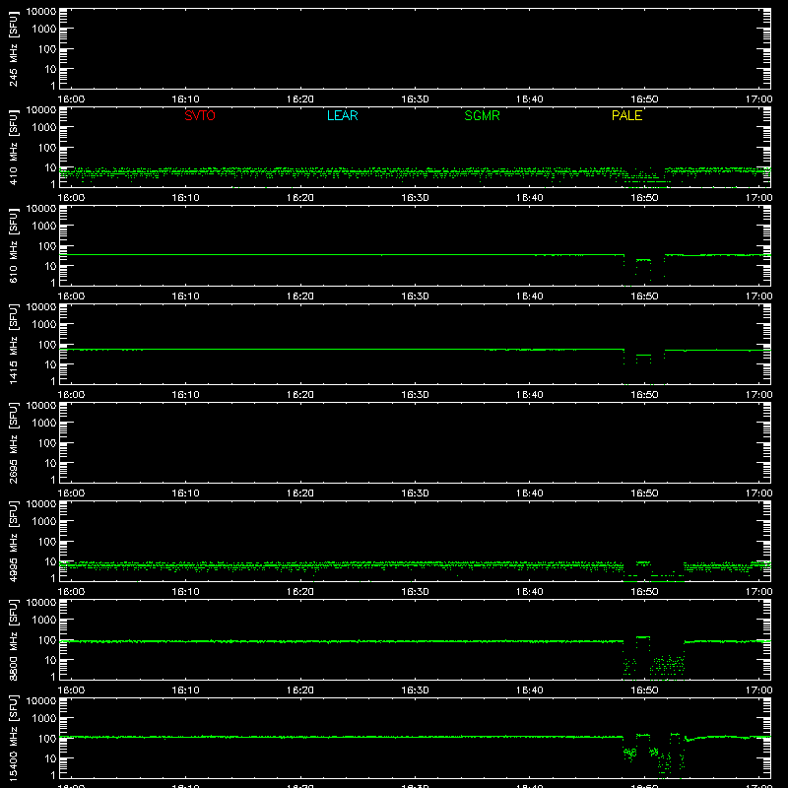Click 16:40 time label under 1415 MHz panel
788x788 pixels.
pos(529,395)
